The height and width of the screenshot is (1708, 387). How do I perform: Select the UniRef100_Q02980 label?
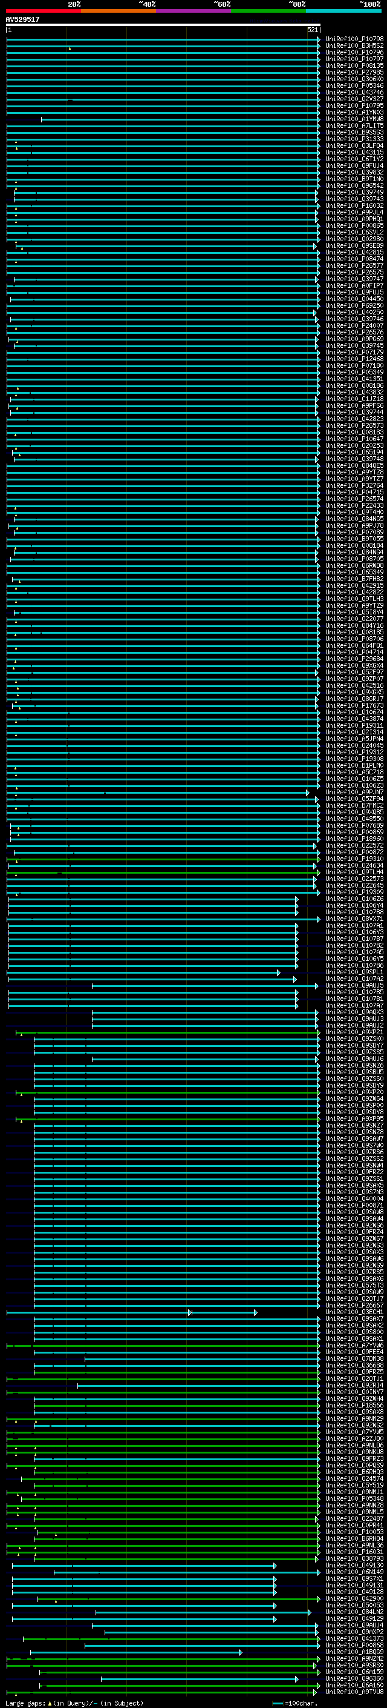[354, 239]
